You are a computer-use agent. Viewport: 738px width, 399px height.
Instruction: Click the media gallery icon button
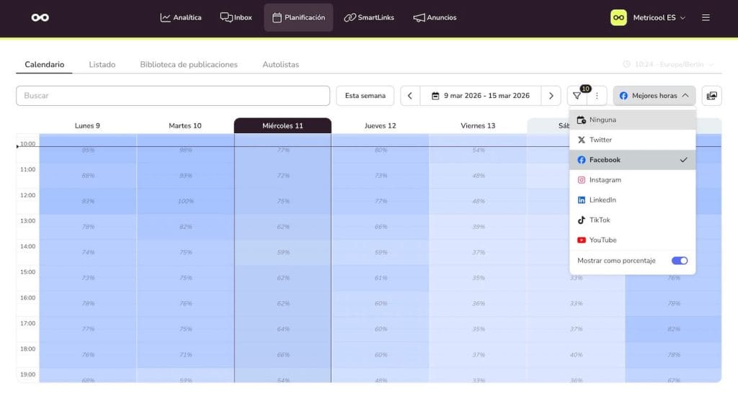[711, 96]
